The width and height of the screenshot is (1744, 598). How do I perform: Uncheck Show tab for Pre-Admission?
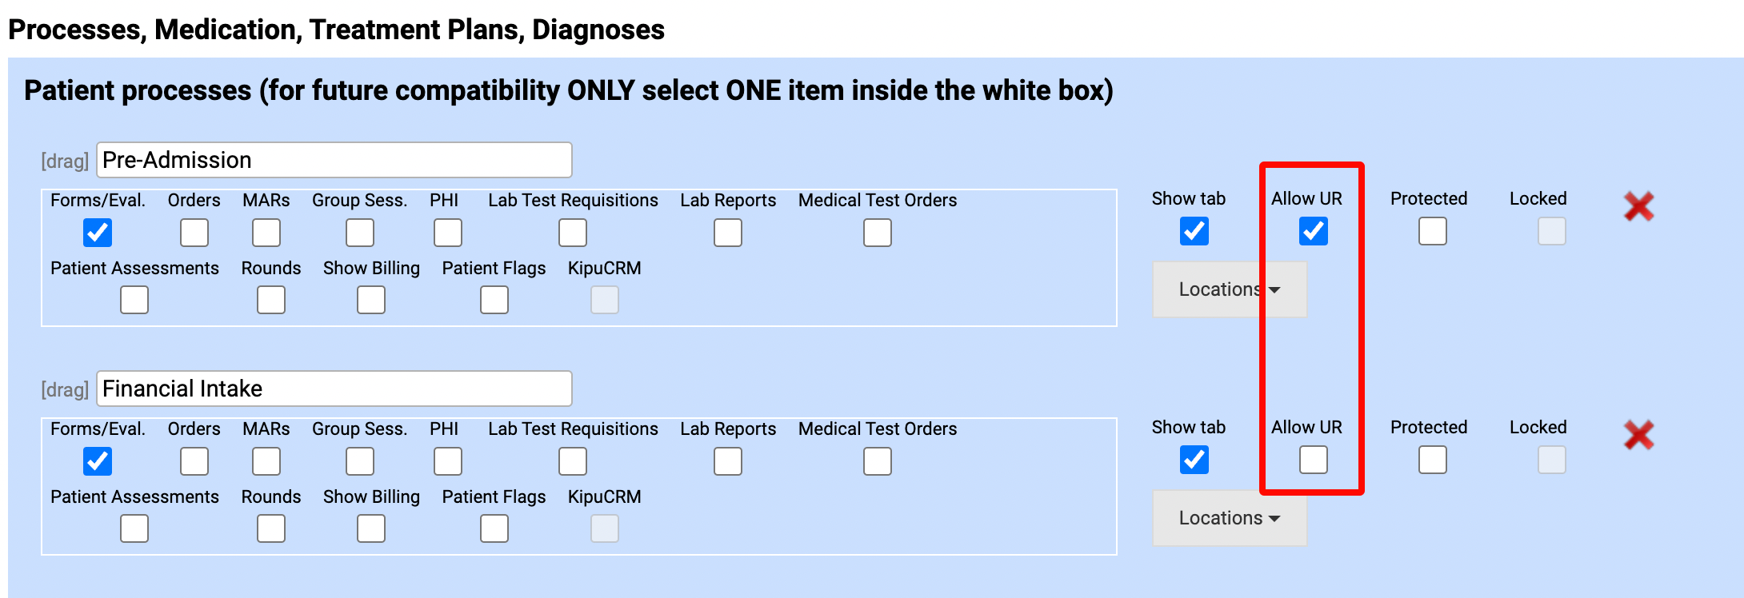pyautogui.click(x=1194, y=232)
